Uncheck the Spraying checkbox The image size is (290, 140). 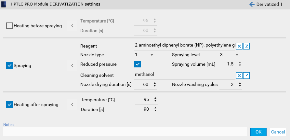pyautogui.click(x=9, y=65)
